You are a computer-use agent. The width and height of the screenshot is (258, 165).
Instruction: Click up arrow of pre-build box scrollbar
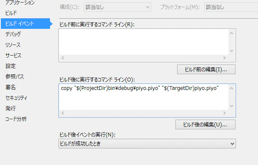pyautogui.click(x=232, y=33)
